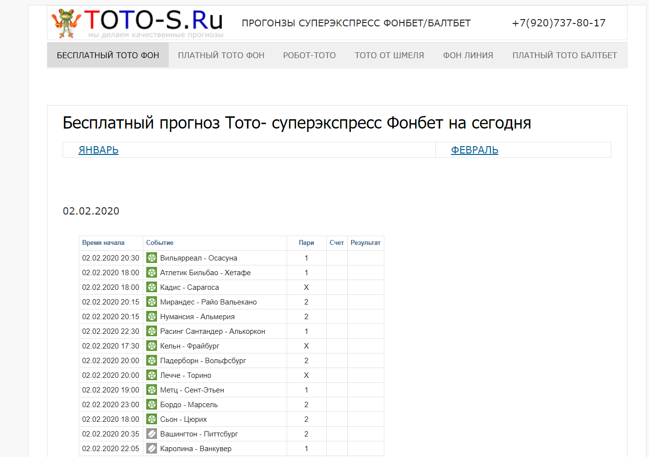The width and height of the screenshot is (649, 457).
Task: Click soccer icon beside Кадис - Сарагоса
Action: (x=152, y=287)
